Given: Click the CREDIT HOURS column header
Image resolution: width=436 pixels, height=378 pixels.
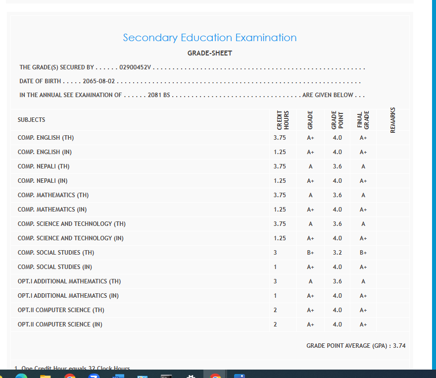Looking at the screenshot, I should [x=283, y=120].
